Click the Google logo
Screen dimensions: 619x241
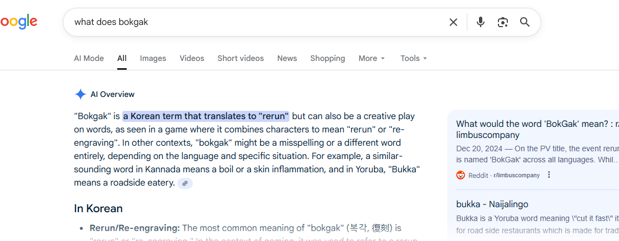pos(18,22)
